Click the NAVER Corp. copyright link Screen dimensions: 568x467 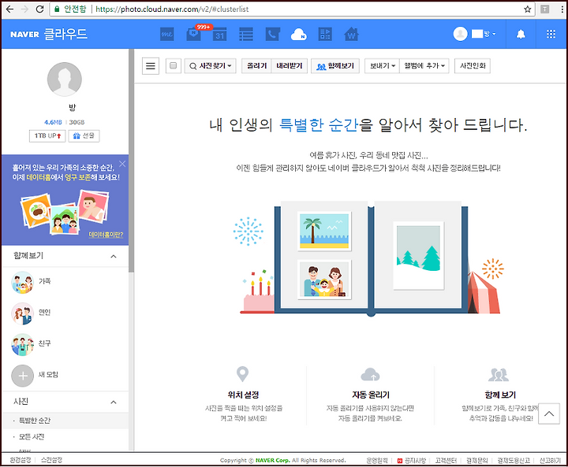[272, 460]
